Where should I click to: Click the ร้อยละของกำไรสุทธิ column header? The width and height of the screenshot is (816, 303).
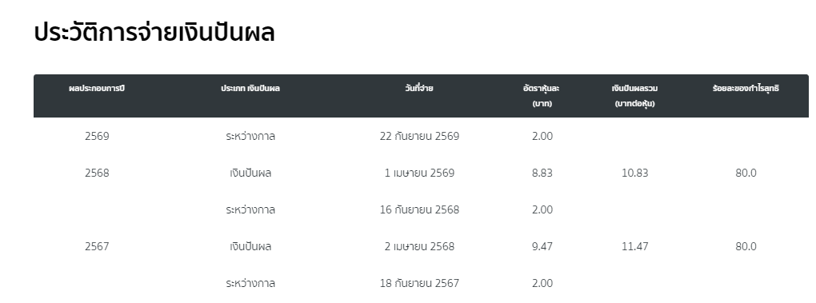click(x=746, y=89)
